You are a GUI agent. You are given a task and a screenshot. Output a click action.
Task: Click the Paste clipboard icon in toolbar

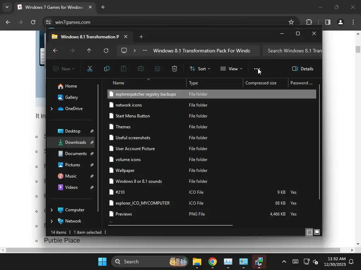click(x=124, y=69)
